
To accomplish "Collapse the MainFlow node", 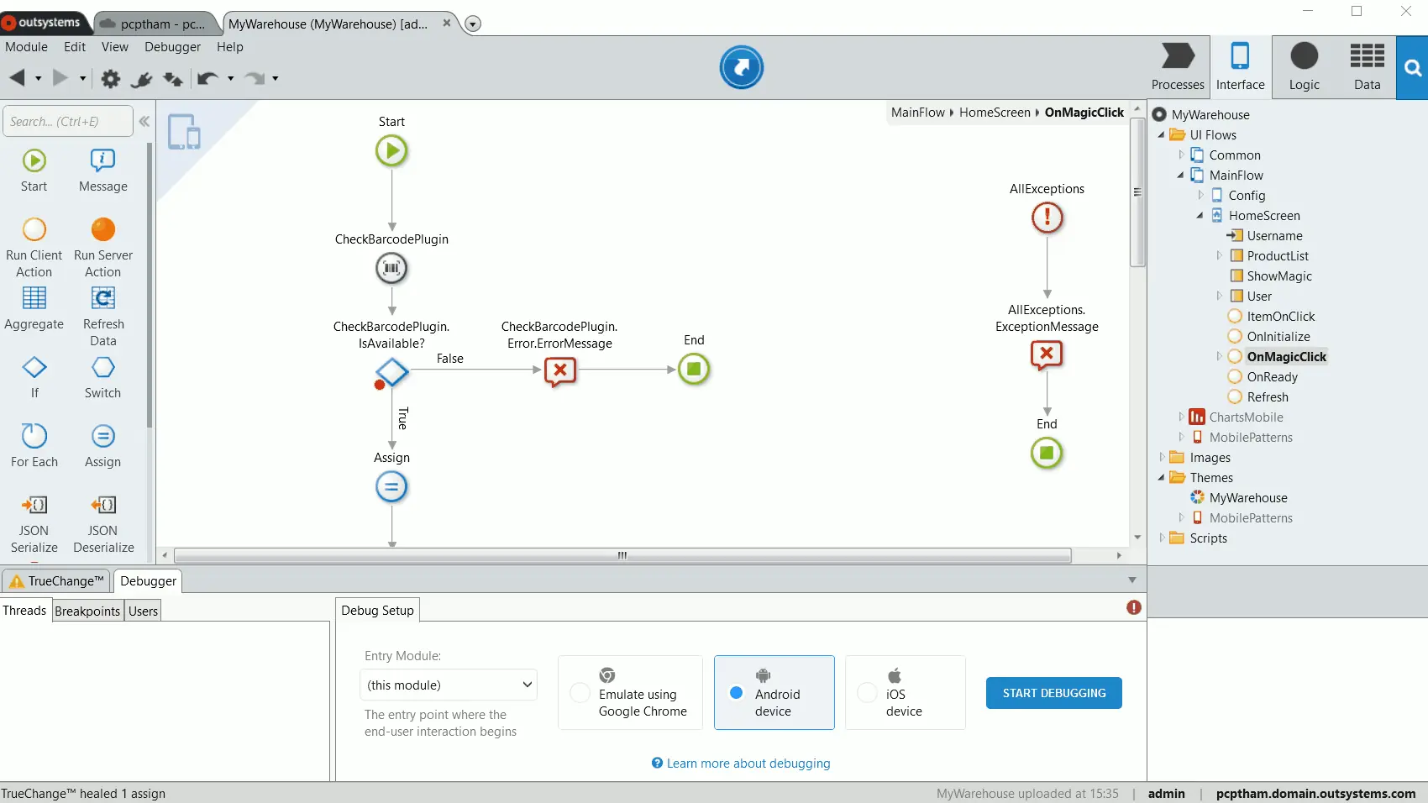I will pyautogui.click(x=1181, y=176).
